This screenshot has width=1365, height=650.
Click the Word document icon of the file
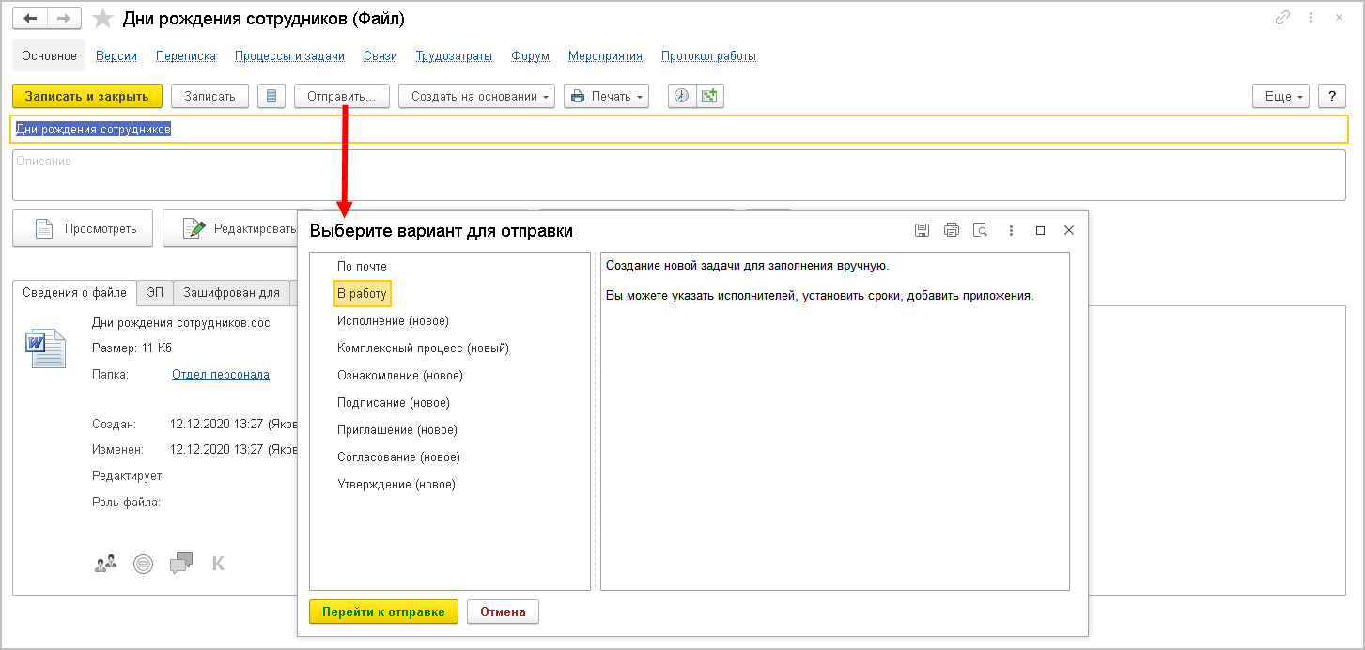[x=45, y=348]
